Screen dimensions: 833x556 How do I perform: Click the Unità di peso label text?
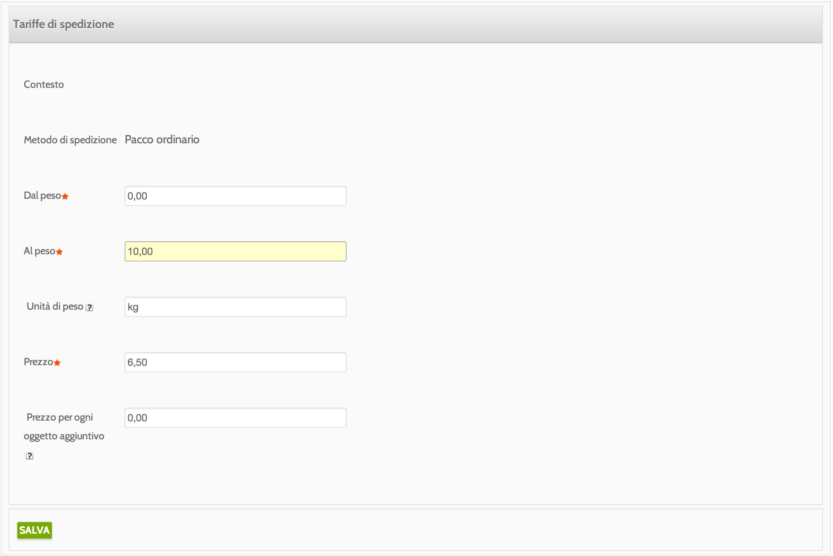[55, 306]
